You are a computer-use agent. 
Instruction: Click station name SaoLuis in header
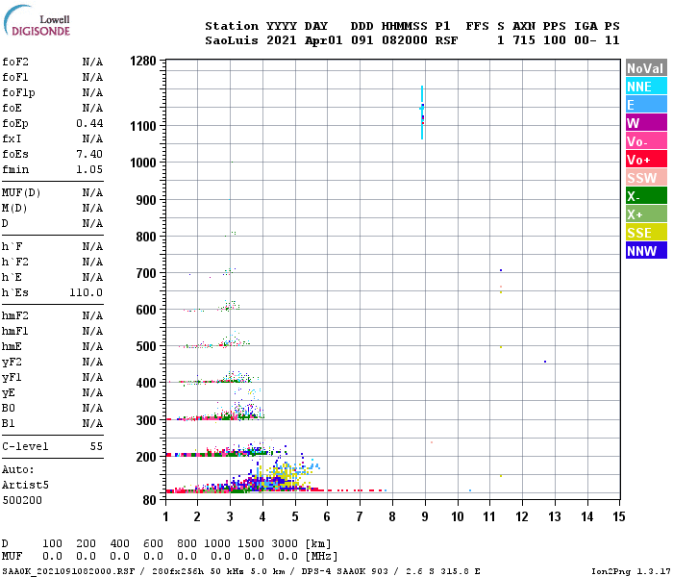[232, 40]
